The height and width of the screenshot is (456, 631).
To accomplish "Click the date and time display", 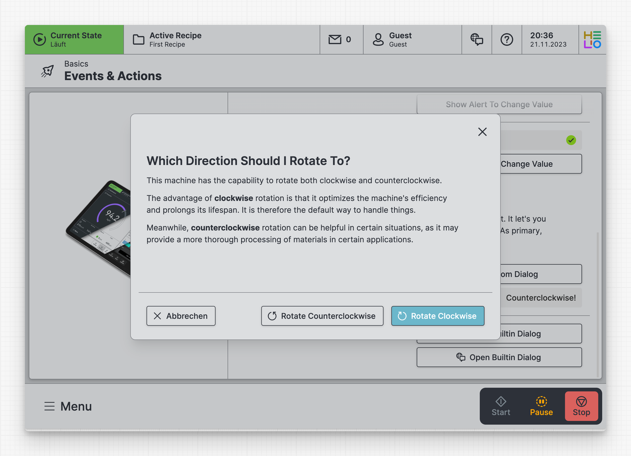I will pyautogui.click(x=548, y=40).
